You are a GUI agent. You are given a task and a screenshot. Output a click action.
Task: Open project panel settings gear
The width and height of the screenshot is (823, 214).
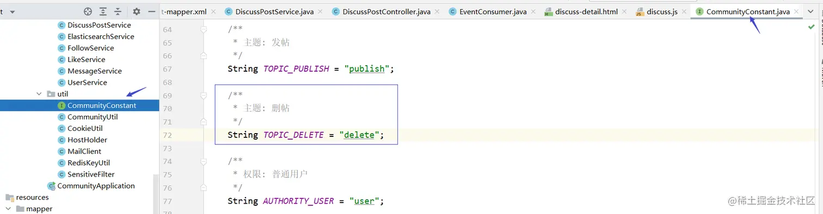click(137, 11)
